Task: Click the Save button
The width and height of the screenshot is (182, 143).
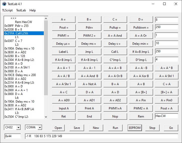Action: (77, 128)
